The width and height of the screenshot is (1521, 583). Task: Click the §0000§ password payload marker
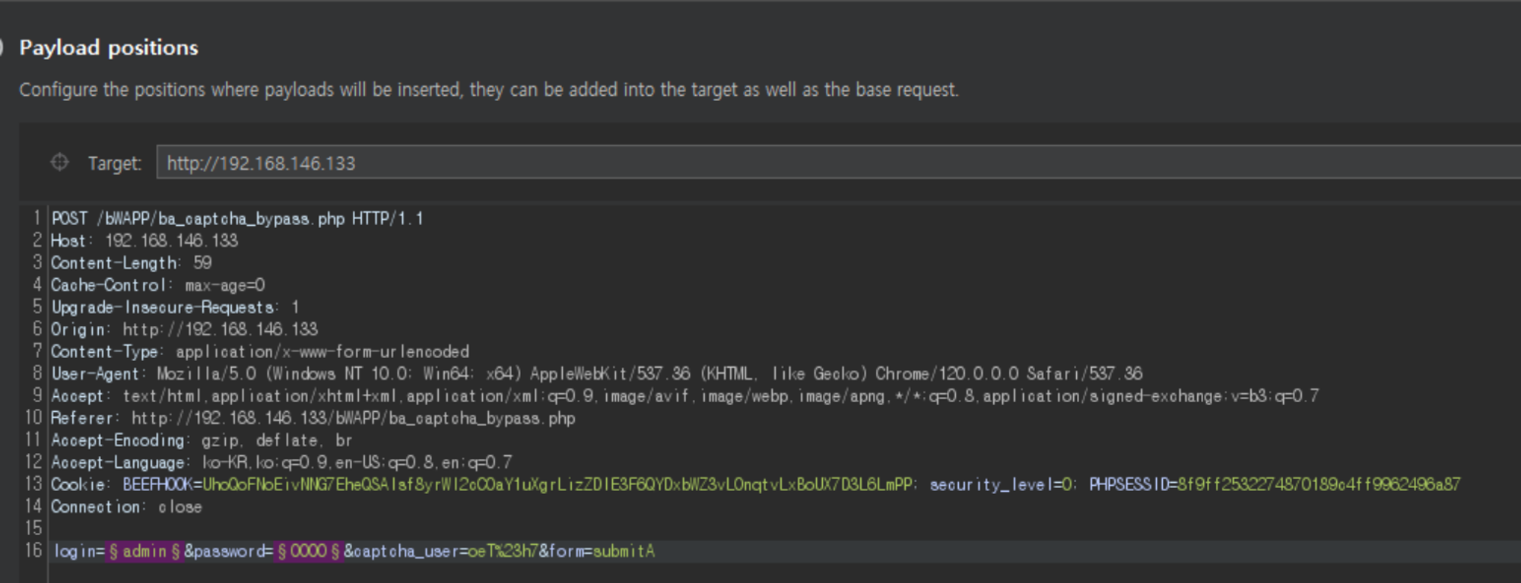point(309,551)
